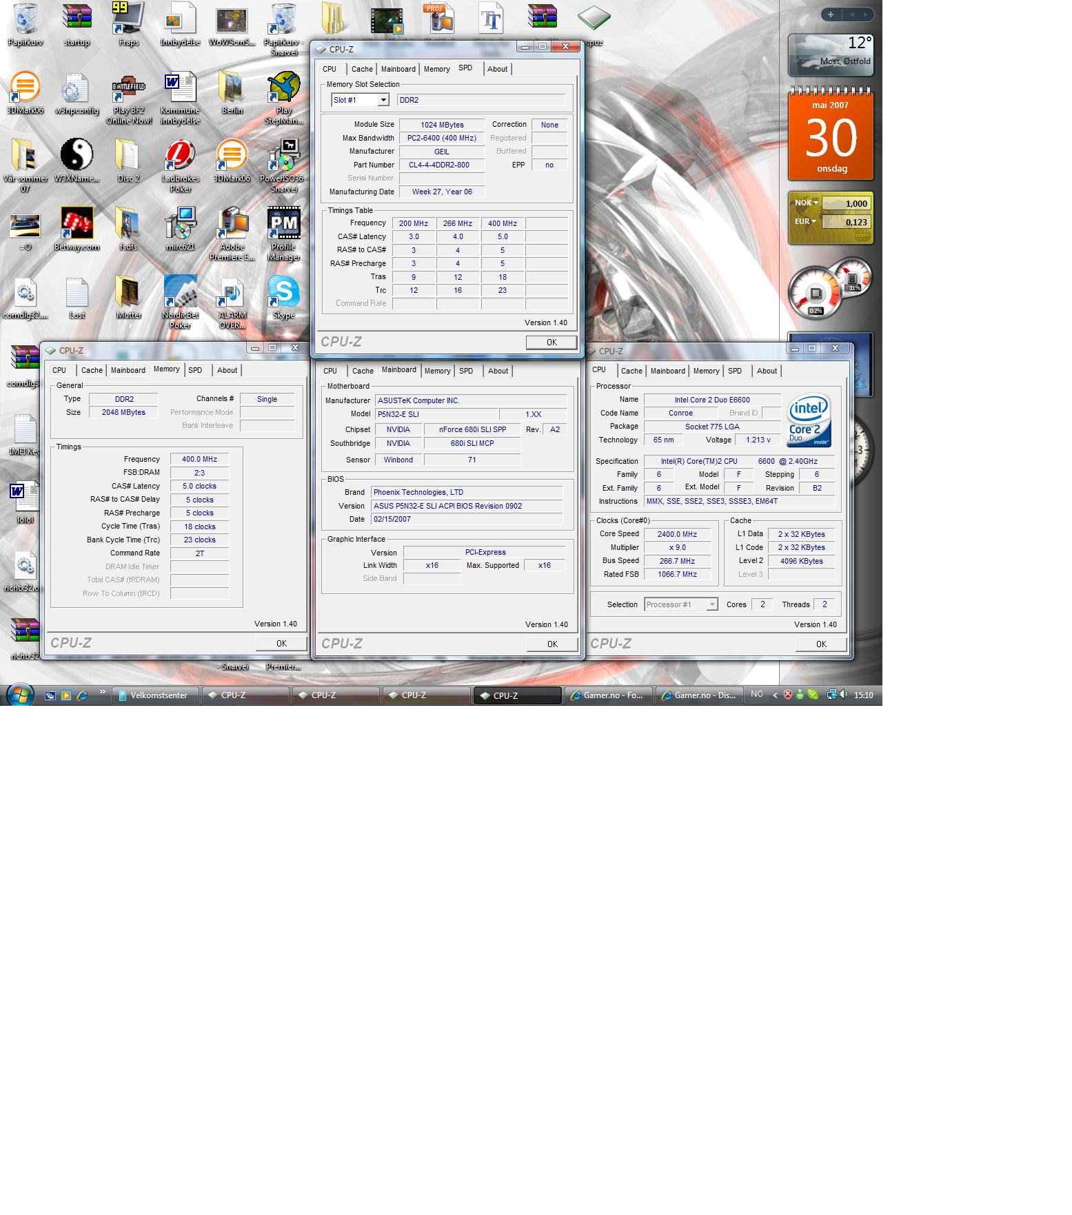Select Mainboard tab in SPD window
The width and height of the screenshot is (1072, 1215).
tap(398, 69)
